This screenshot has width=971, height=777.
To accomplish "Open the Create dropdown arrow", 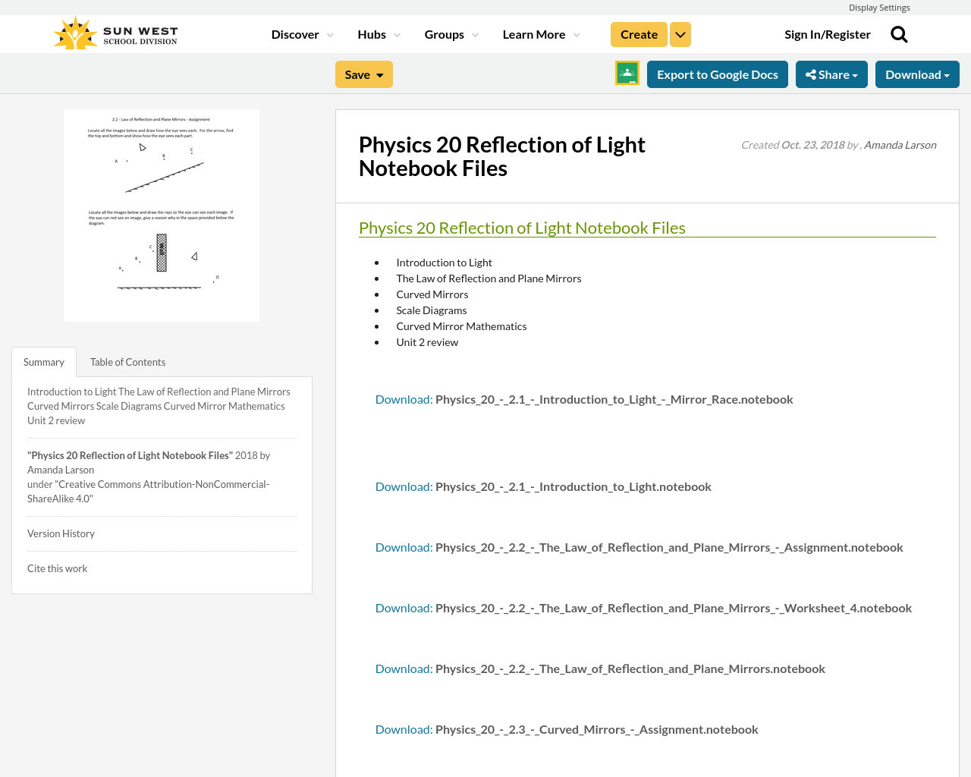I will pos(680,33).
